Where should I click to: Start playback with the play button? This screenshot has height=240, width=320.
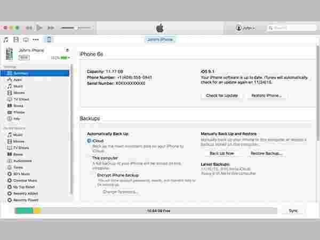click(39, 28)
